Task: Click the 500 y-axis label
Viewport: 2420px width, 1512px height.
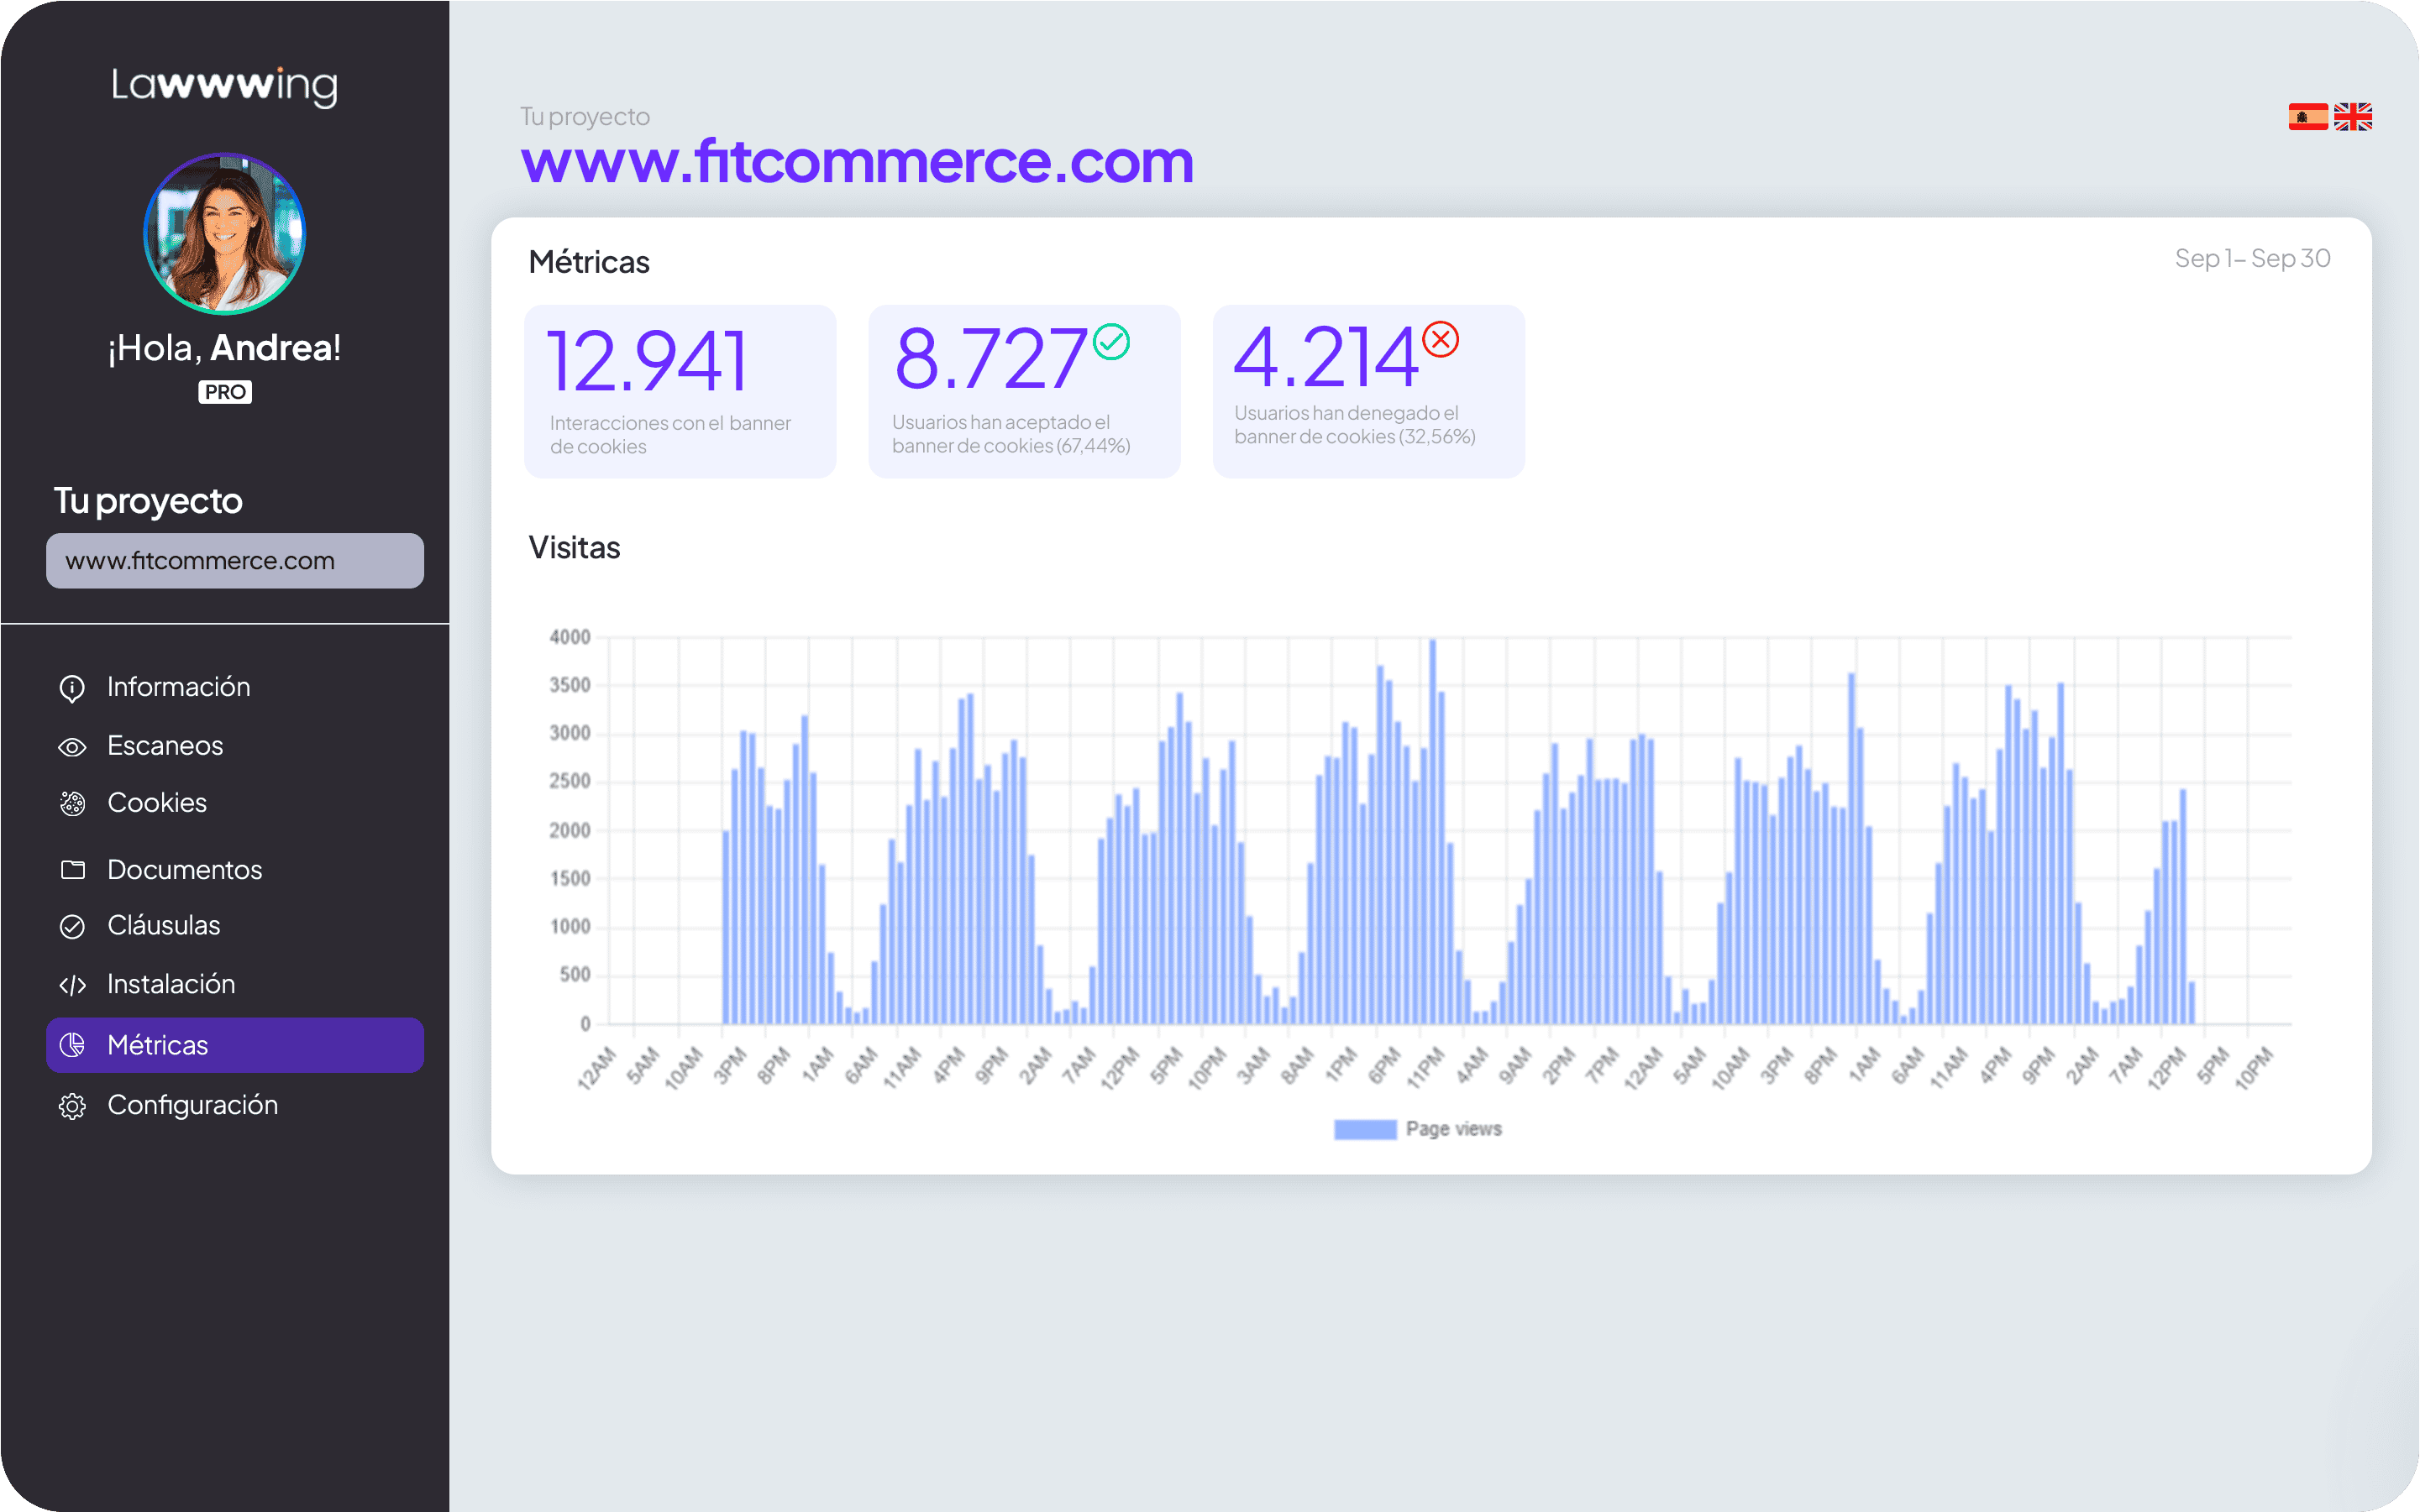Action: tap(575, 975)
